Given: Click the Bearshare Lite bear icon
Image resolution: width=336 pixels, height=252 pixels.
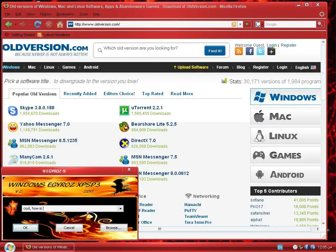Looking at the screenshot, I should click(124, 127).
